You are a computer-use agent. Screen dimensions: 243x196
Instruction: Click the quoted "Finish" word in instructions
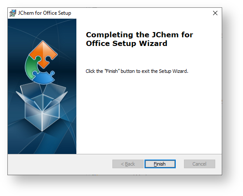(112, 71)
